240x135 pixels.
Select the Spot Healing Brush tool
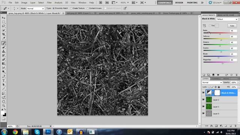[x=3, y=43]
